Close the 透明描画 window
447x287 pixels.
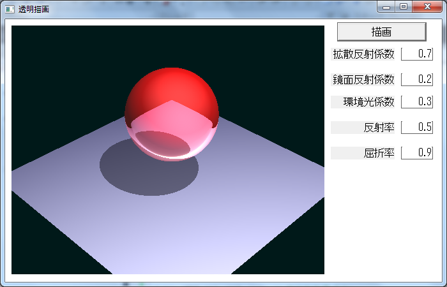click(427, 6)
